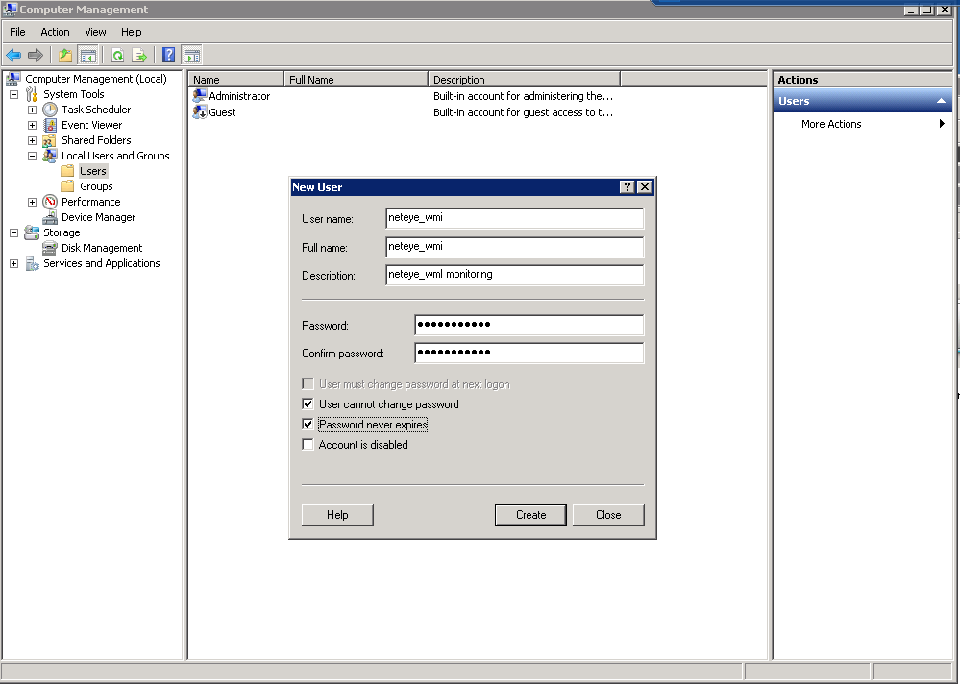The width and height of the screenshot is (960, 684).
Task: Toggle Show/Hide Console Tree icon
Action: point(88,56)
